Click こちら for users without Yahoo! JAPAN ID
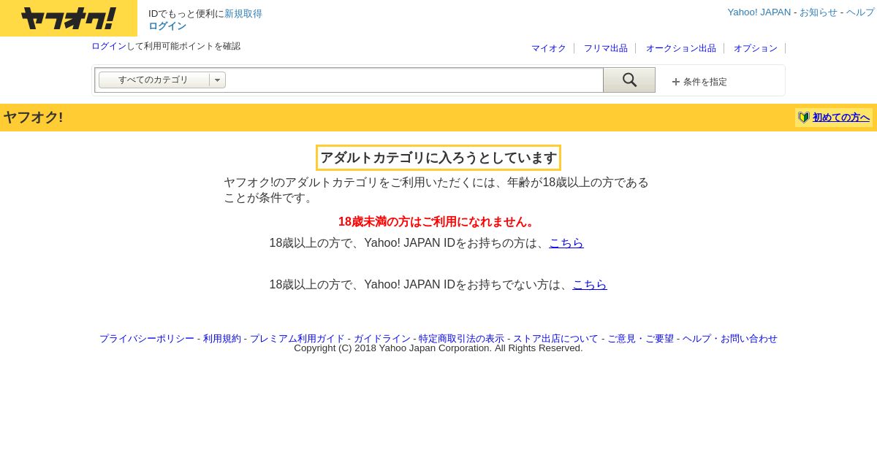This screenshot has width=877, height=460. tap(590, 285)
